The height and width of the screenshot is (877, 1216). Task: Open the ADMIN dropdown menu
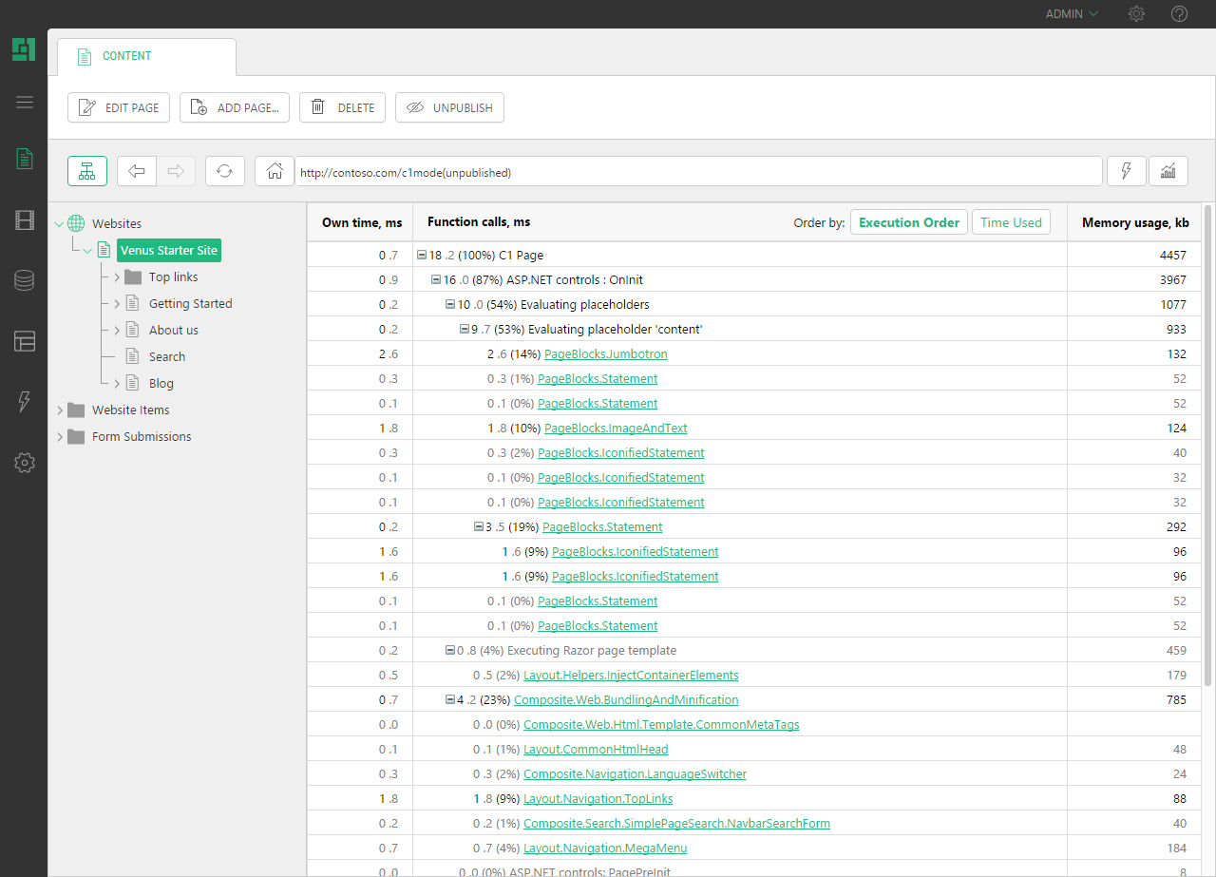pyautogui.click(x=1071, y=13)
